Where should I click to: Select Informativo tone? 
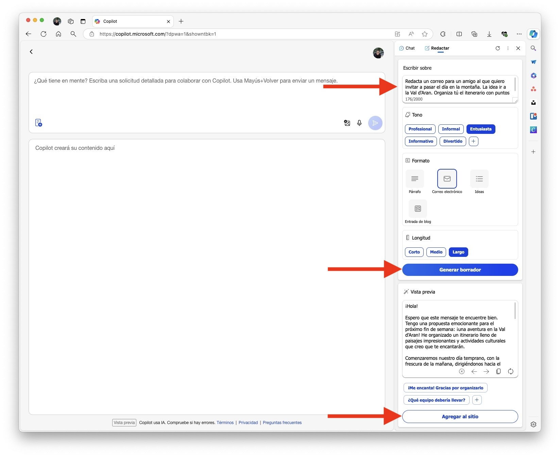(421, 141)
